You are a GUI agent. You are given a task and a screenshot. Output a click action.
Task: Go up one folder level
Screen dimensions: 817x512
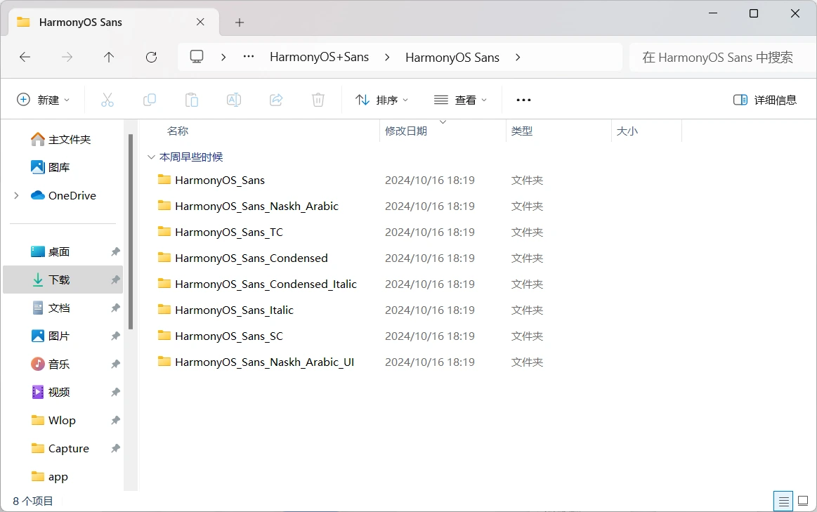click(108, 58)
